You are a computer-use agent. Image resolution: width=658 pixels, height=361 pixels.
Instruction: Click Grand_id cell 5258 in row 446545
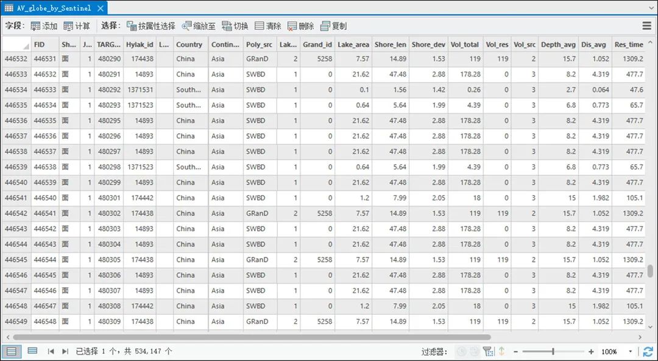[317, 260]
